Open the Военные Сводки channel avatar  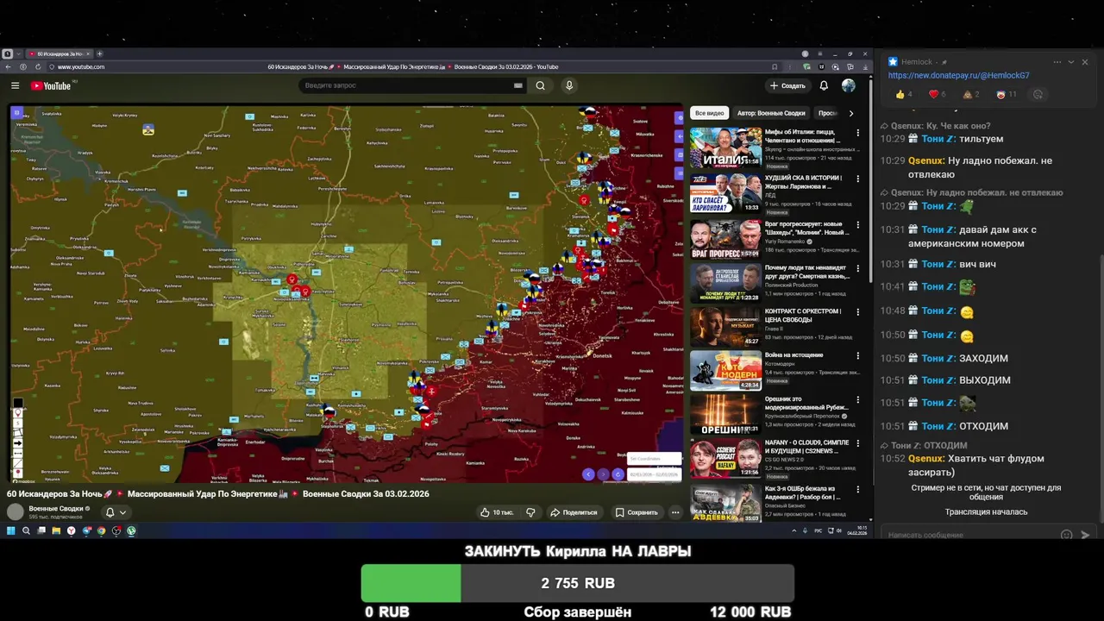pos(16,512)
